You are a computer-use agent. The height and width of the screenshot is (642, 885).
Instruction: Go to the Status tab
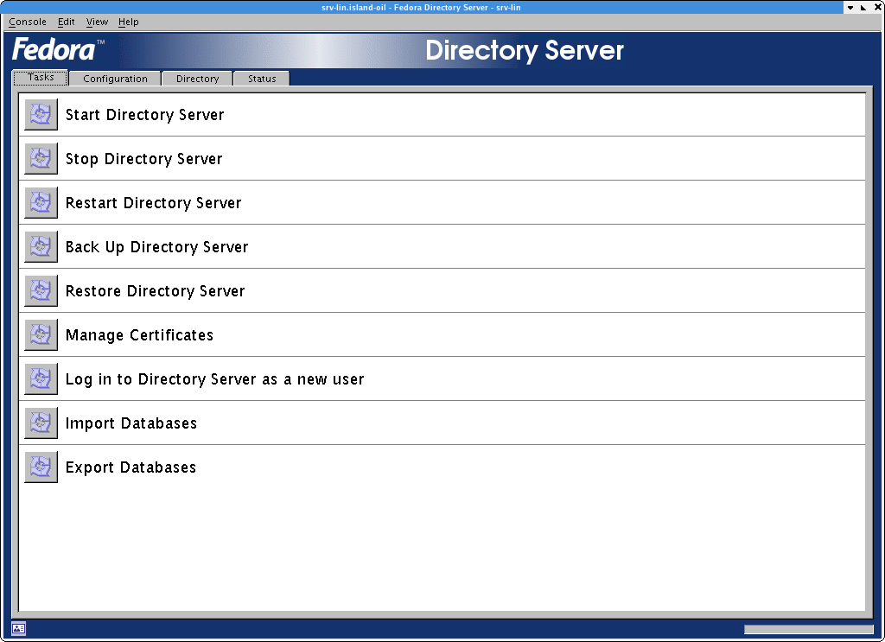262,79
